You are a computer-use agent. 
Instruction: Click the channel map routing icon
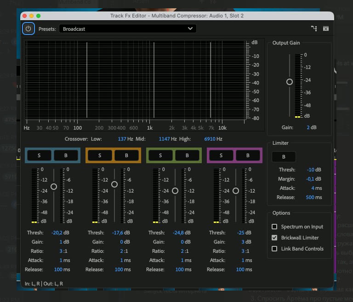314,28
